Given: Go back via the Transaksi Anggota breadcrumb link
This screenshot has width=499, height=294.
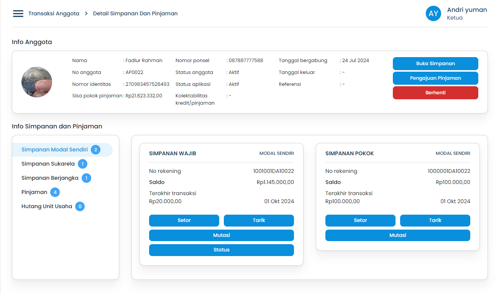Looking at the screenshot, I should coord(54,13).
